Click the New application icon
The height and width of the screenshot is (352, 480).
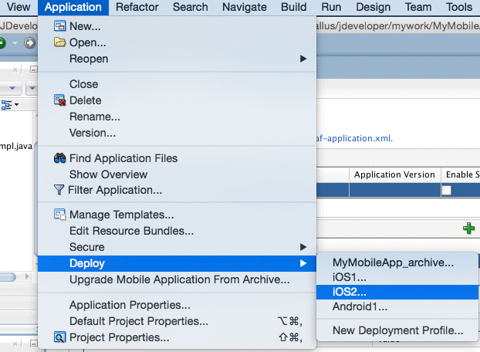point(59,26)
